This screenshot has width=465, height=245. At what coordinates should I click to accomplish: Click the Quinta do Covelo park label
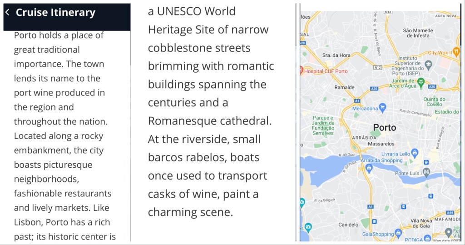(433, 101)
